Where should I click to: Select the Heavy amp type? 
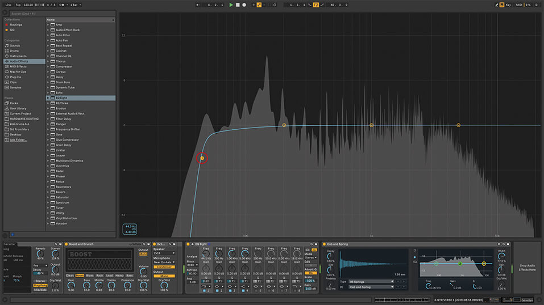point(119,276)
